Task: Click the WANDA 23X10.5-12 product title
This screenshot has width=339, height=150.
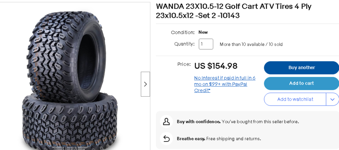Action: pos(234,11)
